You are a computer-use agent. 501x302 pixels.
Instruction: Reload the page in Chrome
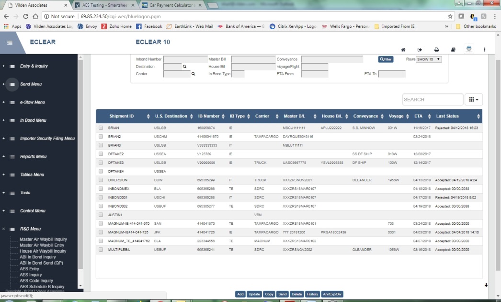[x=25, y=16]
